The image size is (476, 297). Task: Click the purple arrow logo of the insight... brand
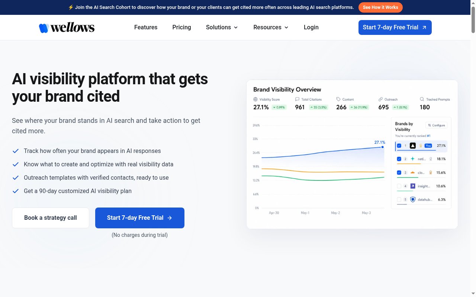[x=412, y=186]
